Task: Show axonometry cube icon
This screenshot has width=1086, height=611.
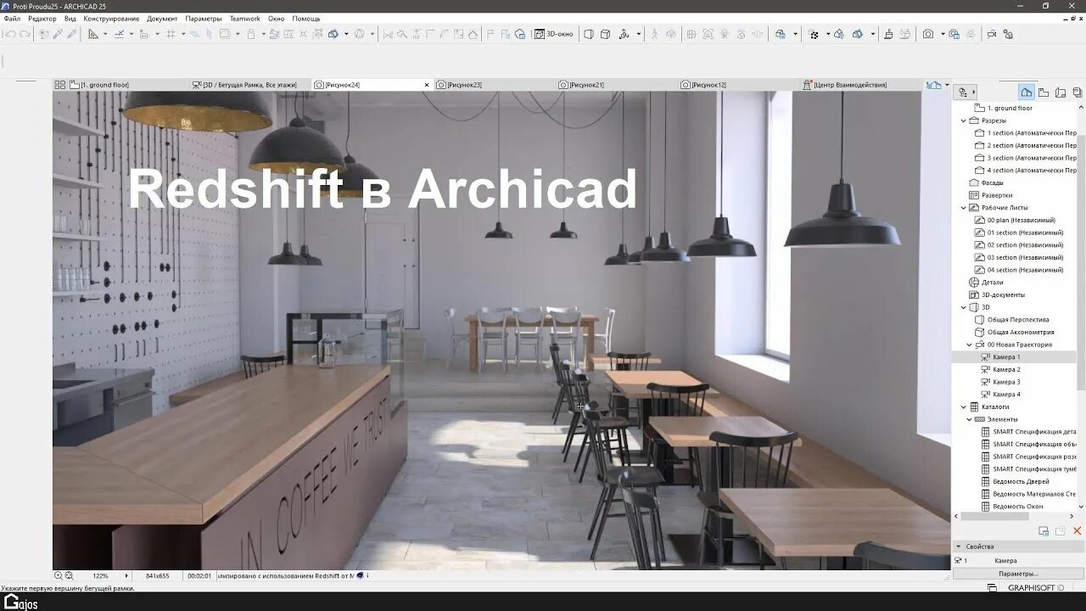Action: pos(606,34)
